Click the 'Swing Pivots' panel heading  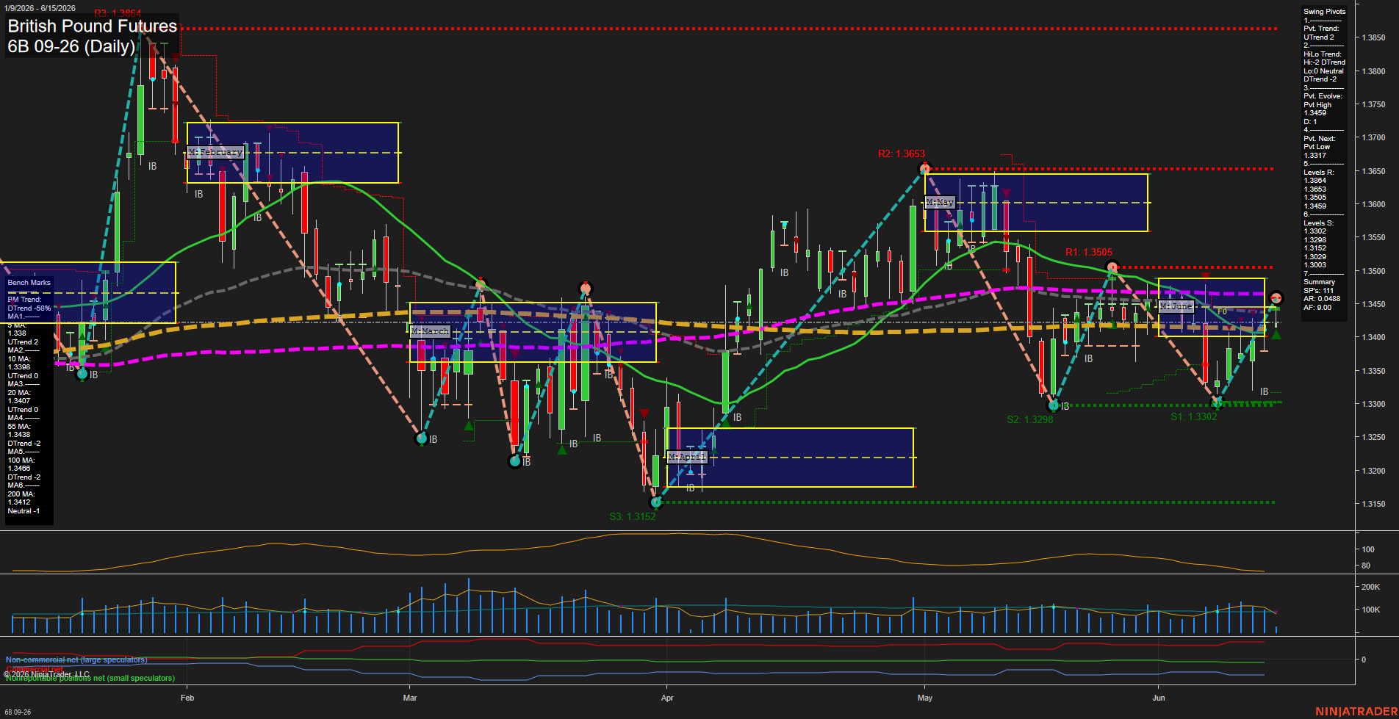coord(1325,12)
